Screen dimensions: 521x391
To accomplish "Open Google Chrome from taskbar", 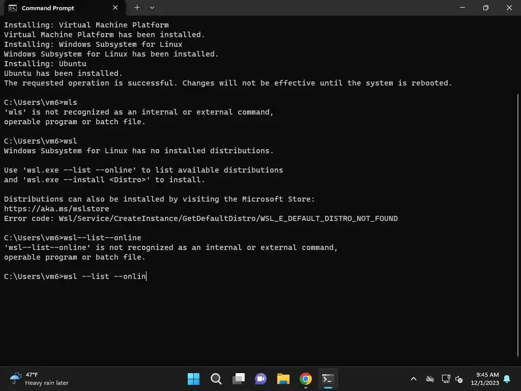I will click(x=305, y=379).
